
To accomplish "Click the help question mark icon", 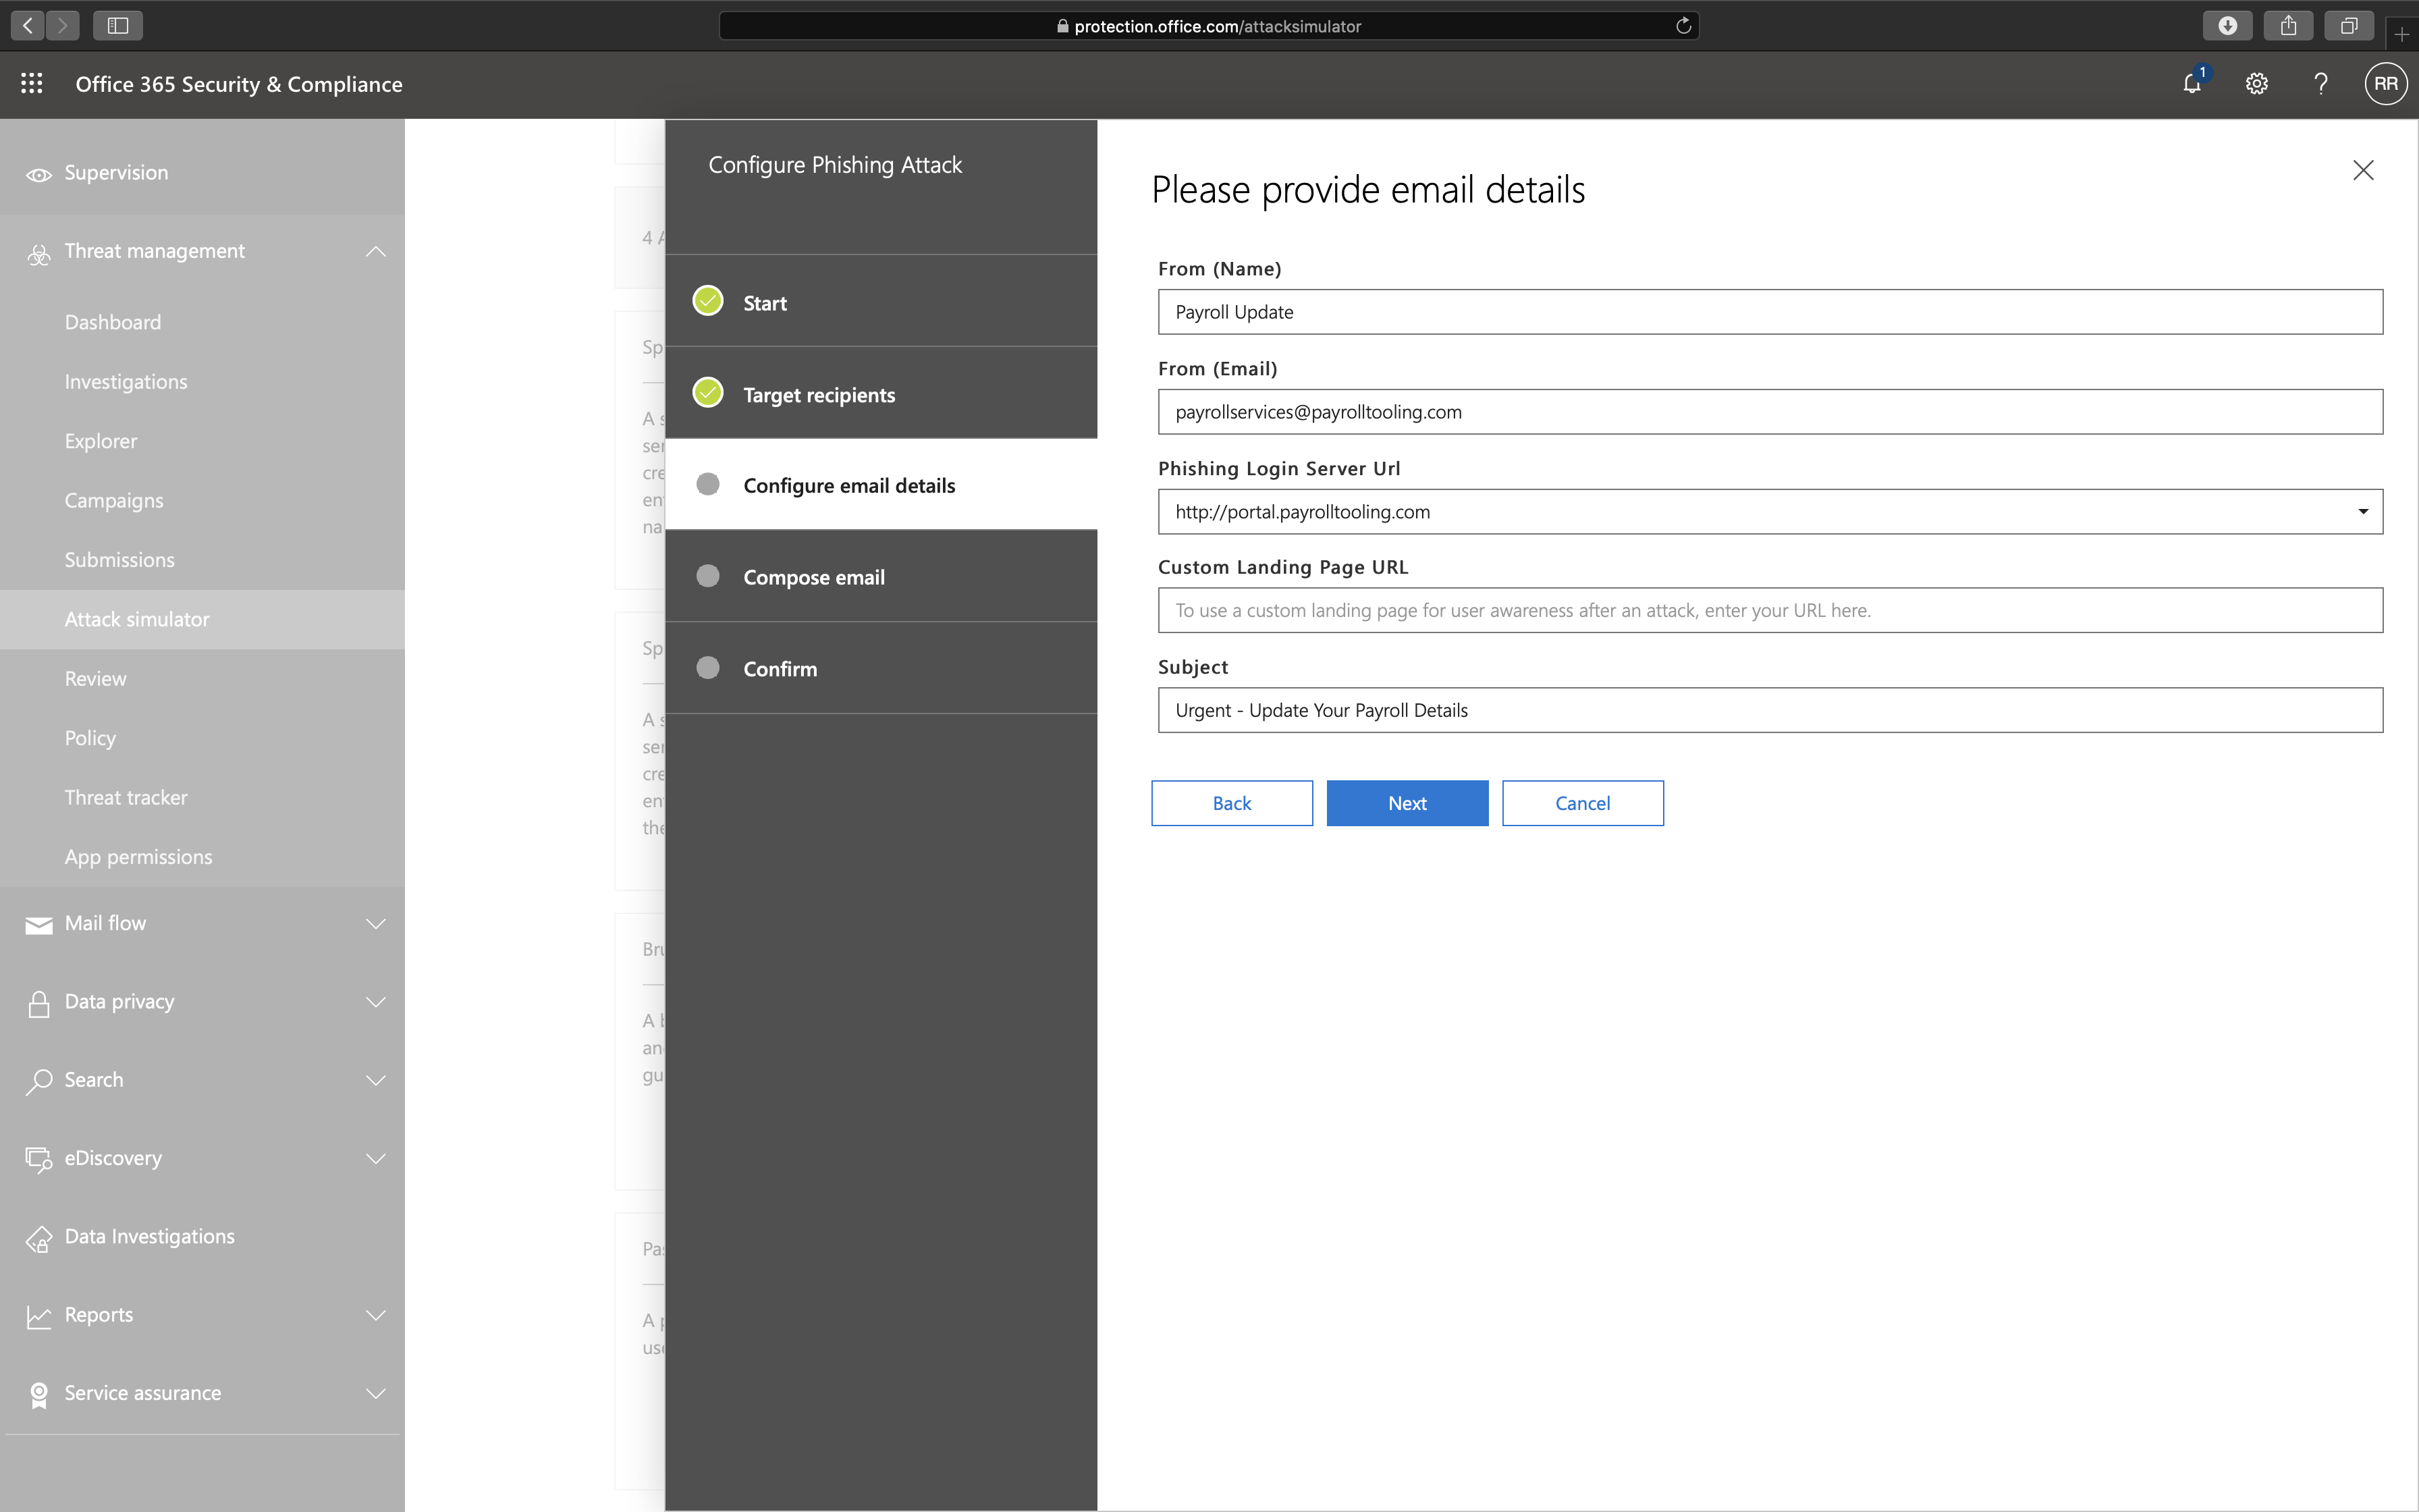I will point(2320,84).
